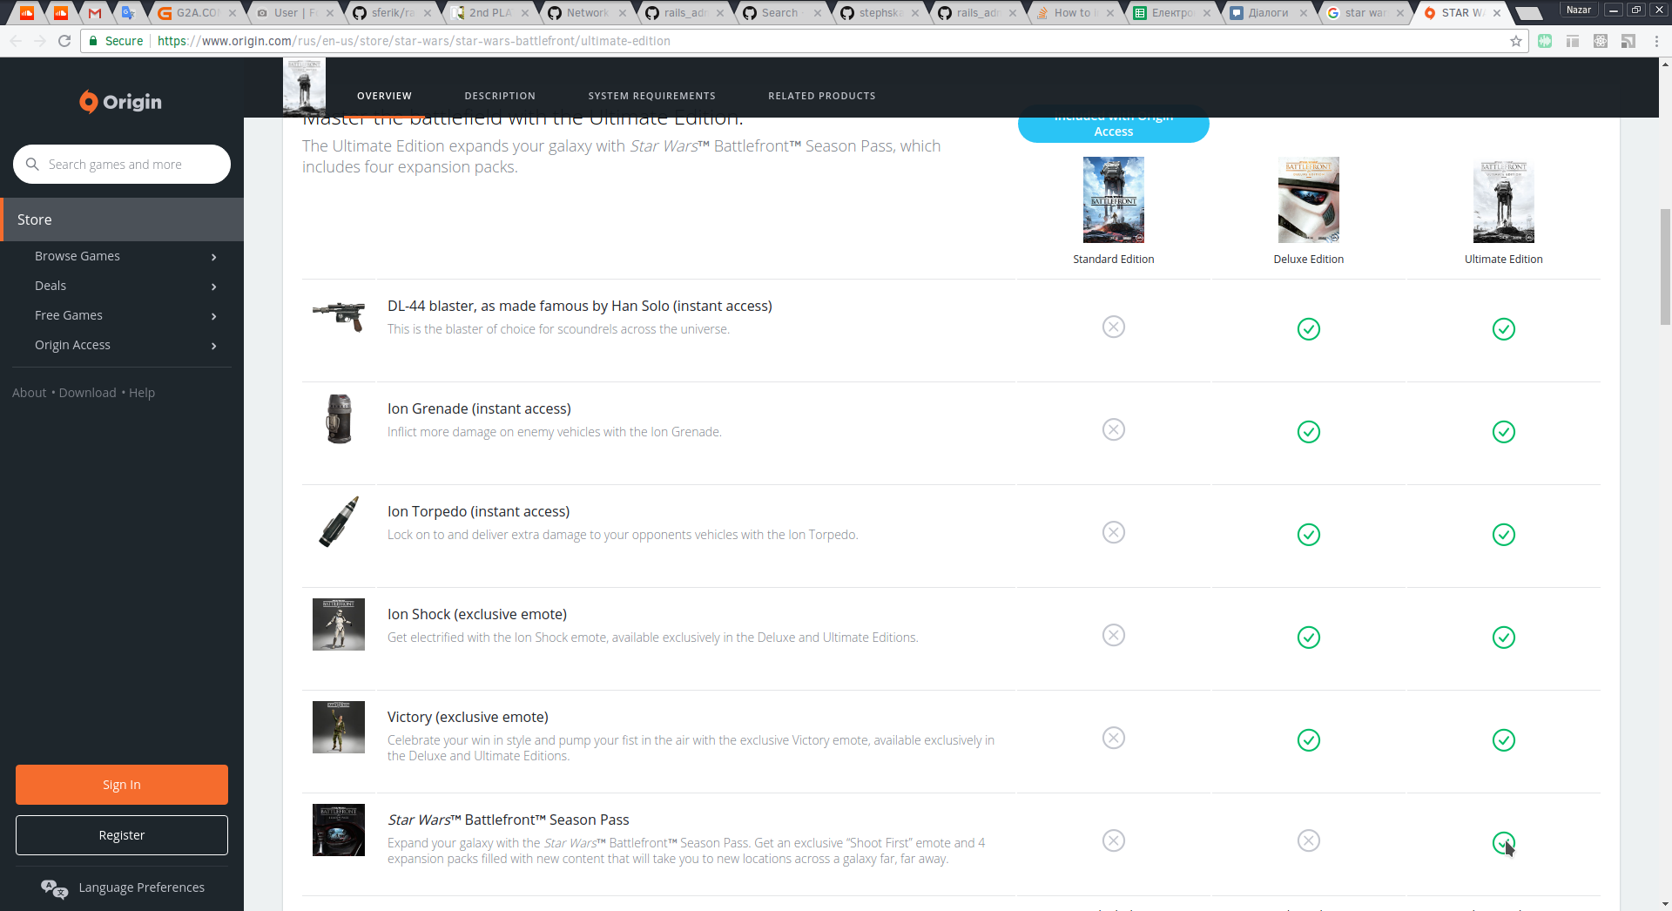Expand the Deals submenu chevron
The height and width of the screenshot is (911, 1672).
pos(213,287)
